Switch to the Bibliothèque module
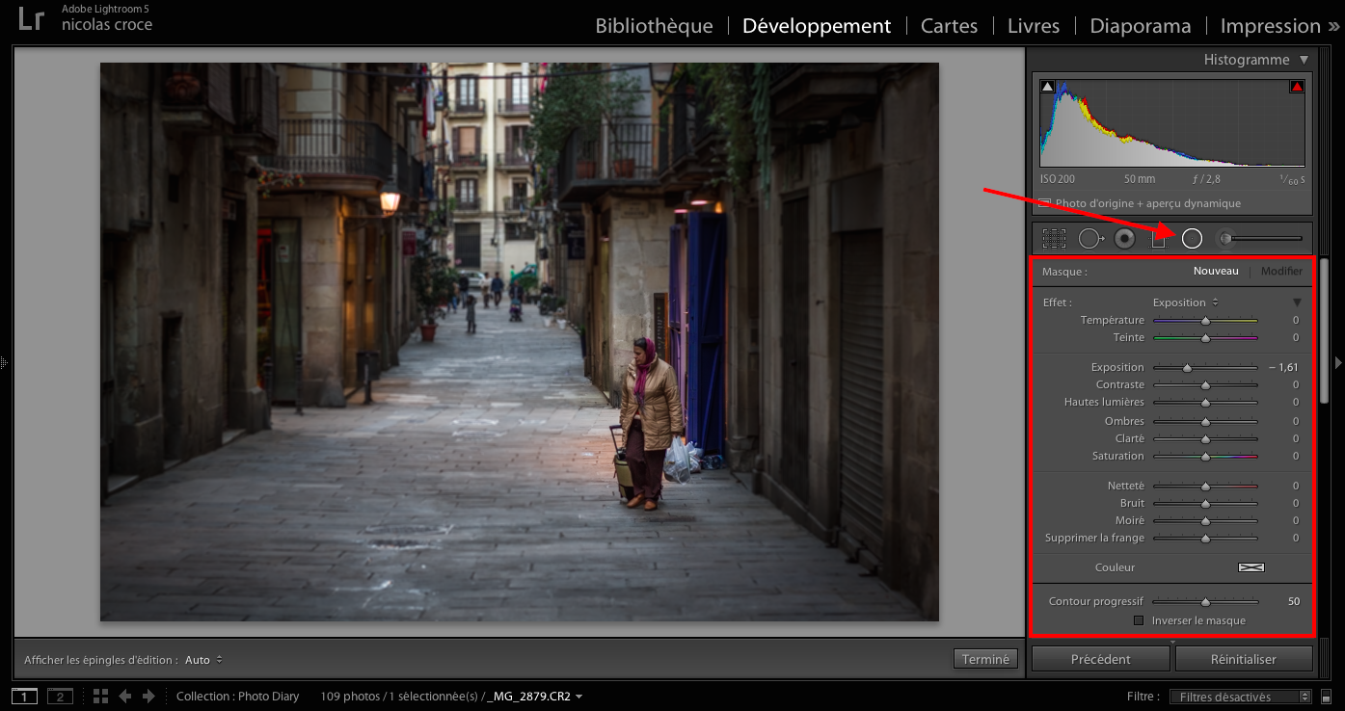 click(x=654, y=26)
